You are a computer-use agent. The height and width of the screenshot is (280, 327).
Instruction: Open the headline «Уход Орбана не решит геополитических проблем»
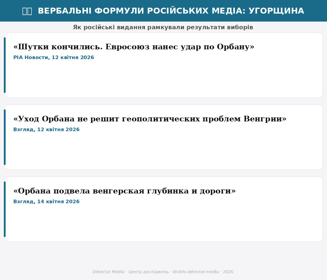(x=150, y=119)
